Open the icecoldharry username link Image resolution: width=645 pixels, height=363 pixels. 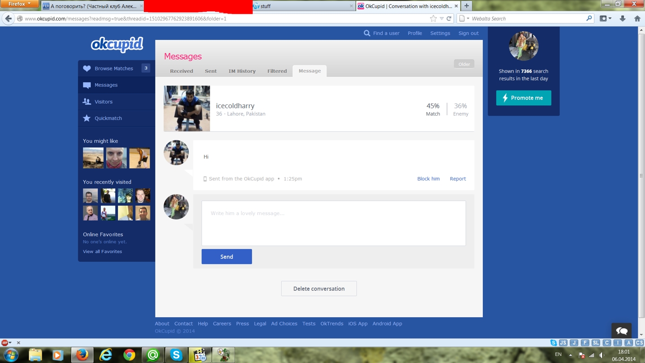(x=235, y=106)
